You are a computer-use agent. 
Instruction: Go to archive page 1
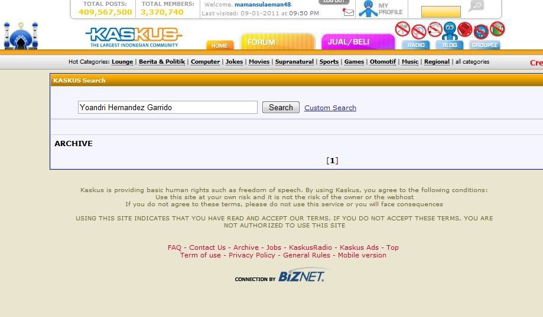tap(332, 161)
